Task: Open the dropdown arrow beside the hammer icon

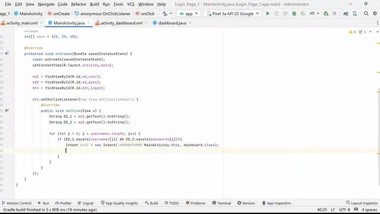Action: coord(171,14)
